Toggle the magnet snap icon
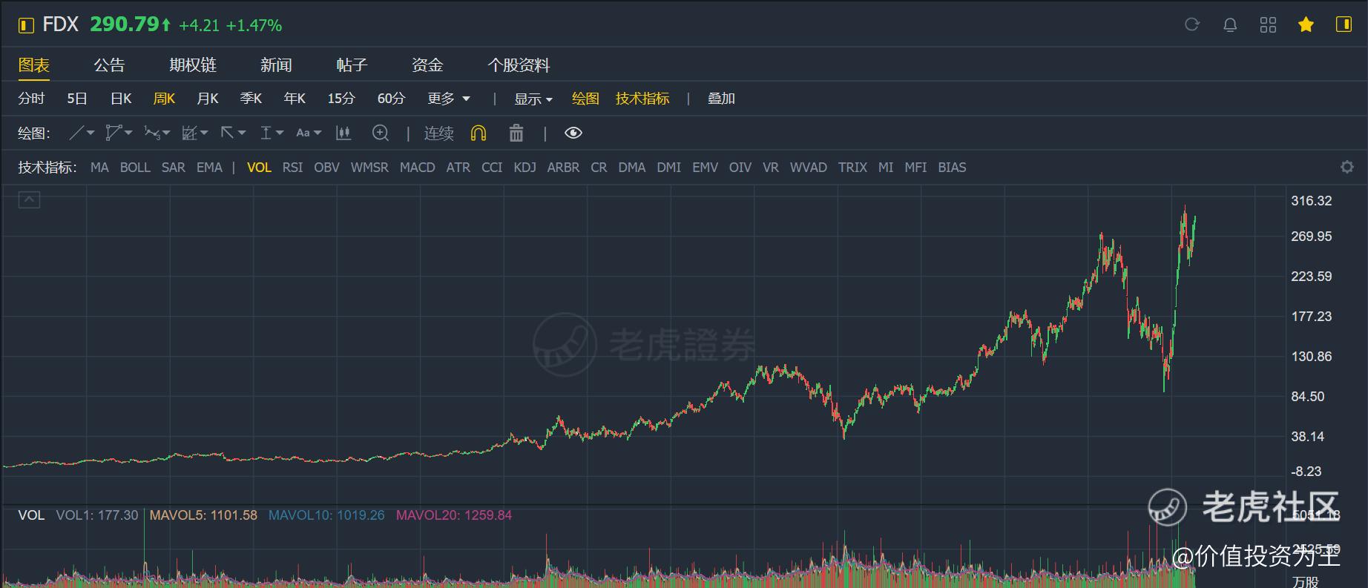 [x=479, y=133]
